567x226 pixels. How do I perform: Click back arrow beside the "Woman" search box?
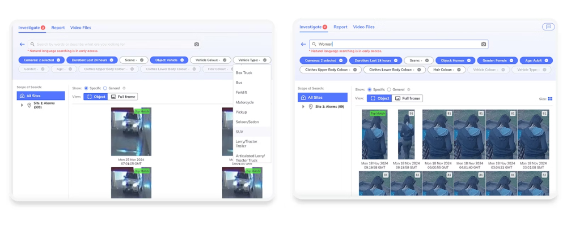pyautogui.click(x=303, y=44)
